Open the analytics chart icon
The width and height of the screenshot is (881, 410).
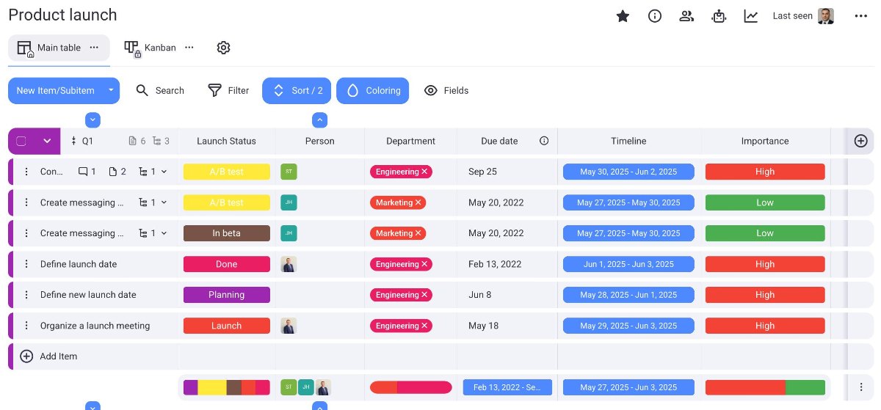pos(750,16)
